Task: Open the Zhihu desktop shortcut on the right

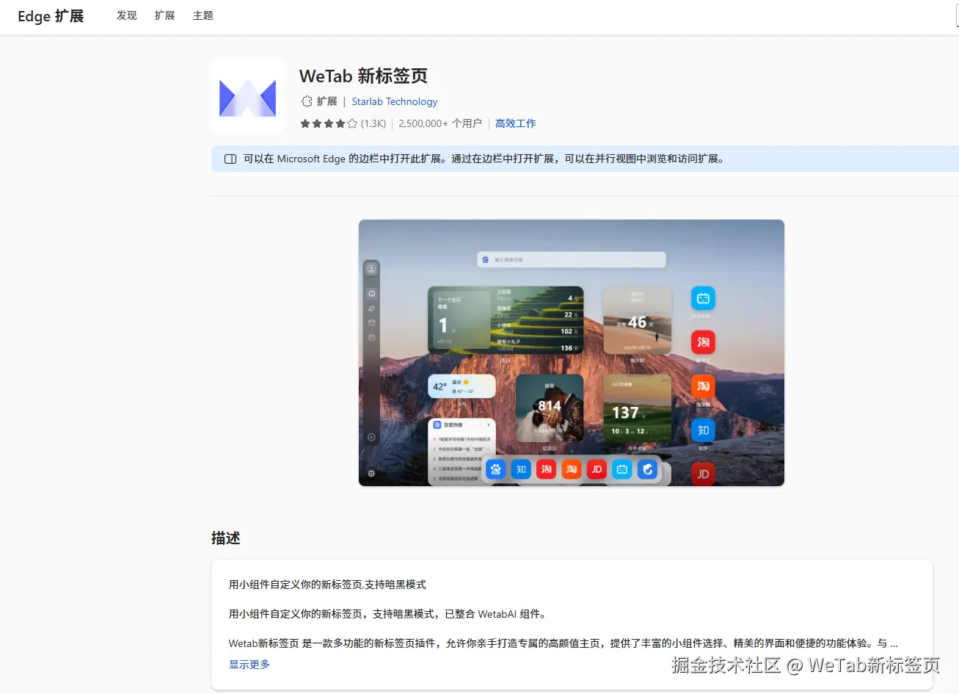Action: 702,430
